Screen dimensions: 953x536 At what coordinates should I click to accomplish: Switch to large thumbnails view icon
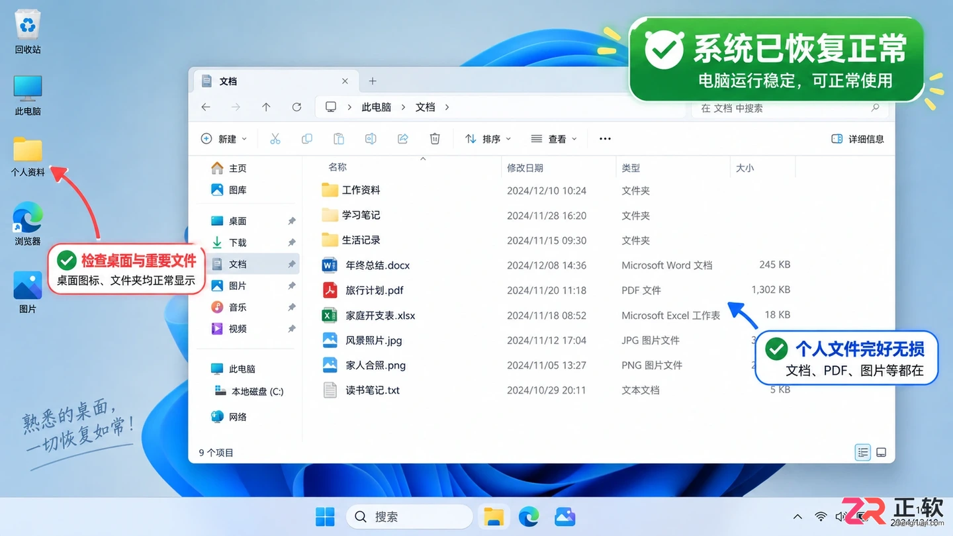click(881, 453)
